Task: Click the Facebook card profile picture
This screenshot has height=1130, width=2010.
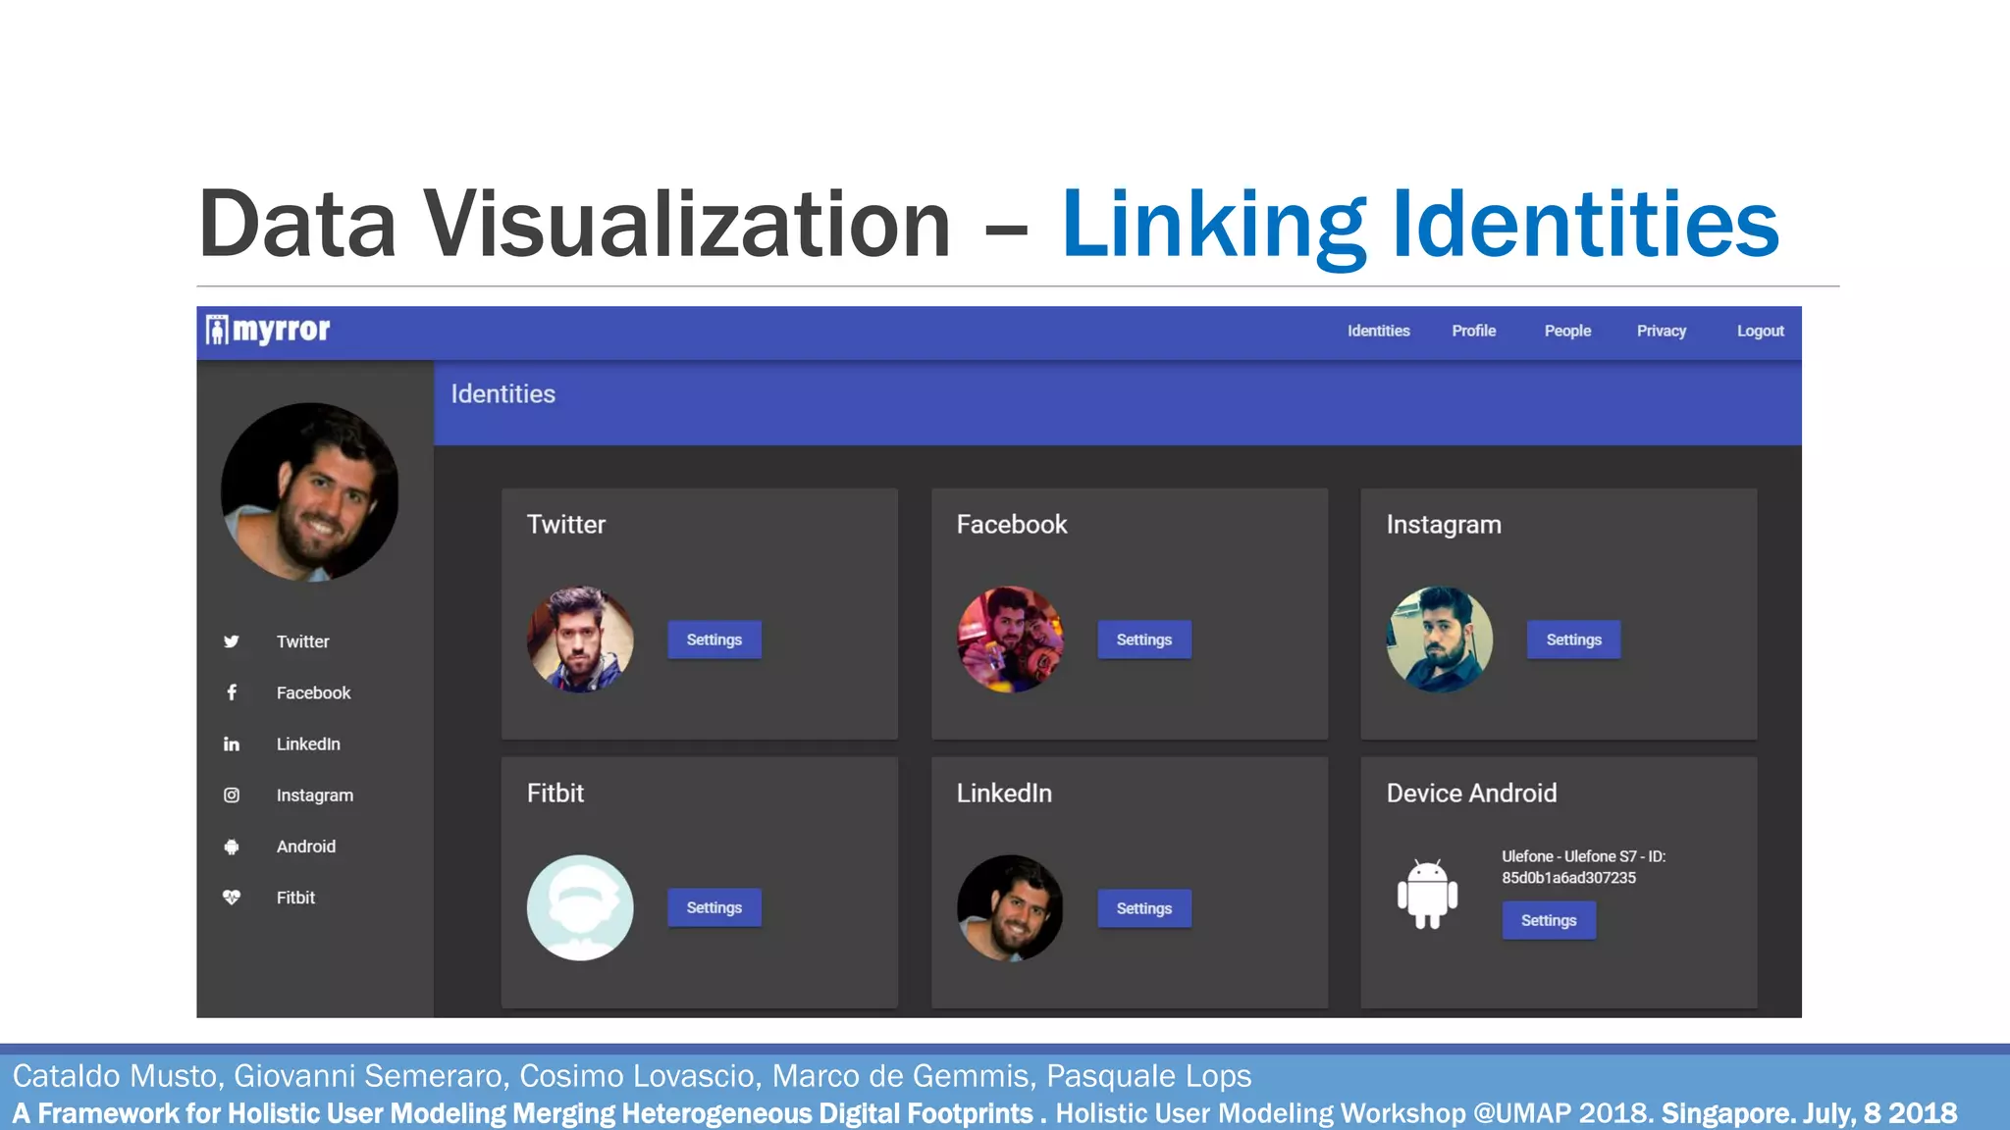Action: coord(1010,640)
